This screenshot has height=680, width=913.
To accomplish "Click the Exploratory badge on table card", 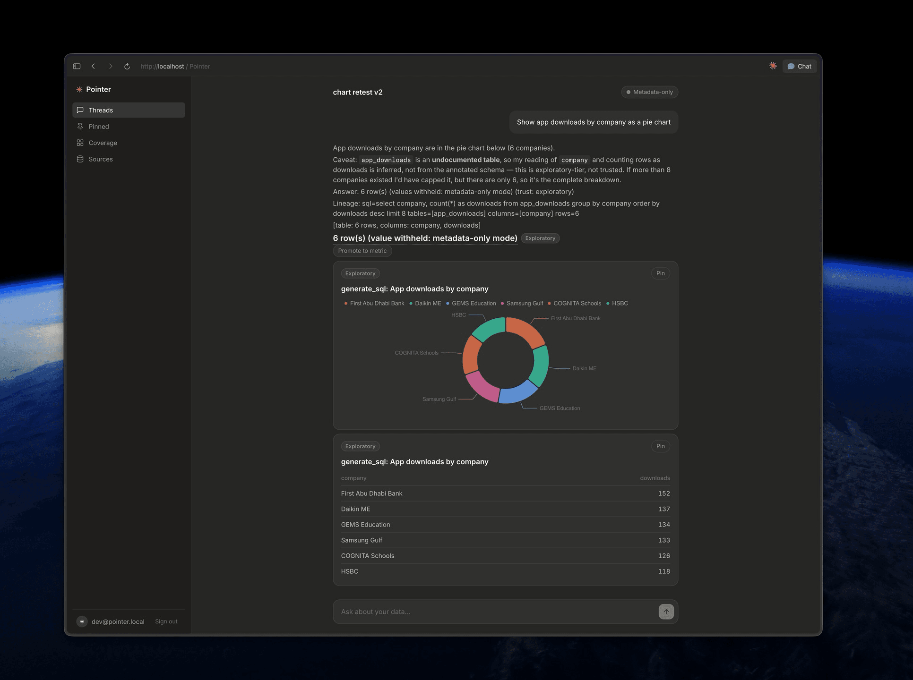I will 360,446.
